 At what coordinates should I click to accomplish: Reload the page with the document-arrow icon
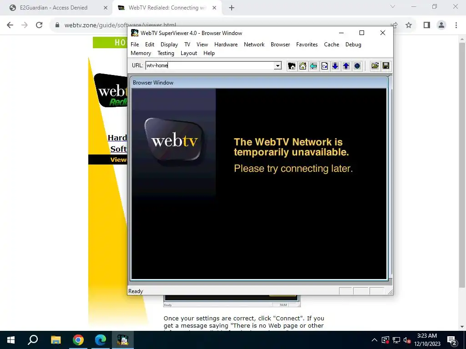tap(324, 66)
